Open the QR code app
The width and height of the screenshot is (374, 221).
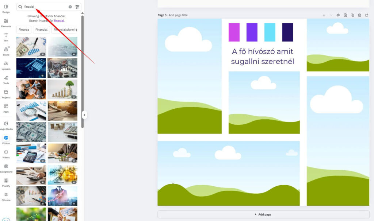pos(6,196)
